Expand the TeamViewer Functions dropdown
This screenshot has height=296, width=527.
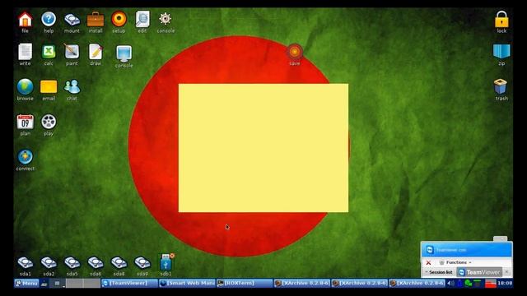coord(456,262)
